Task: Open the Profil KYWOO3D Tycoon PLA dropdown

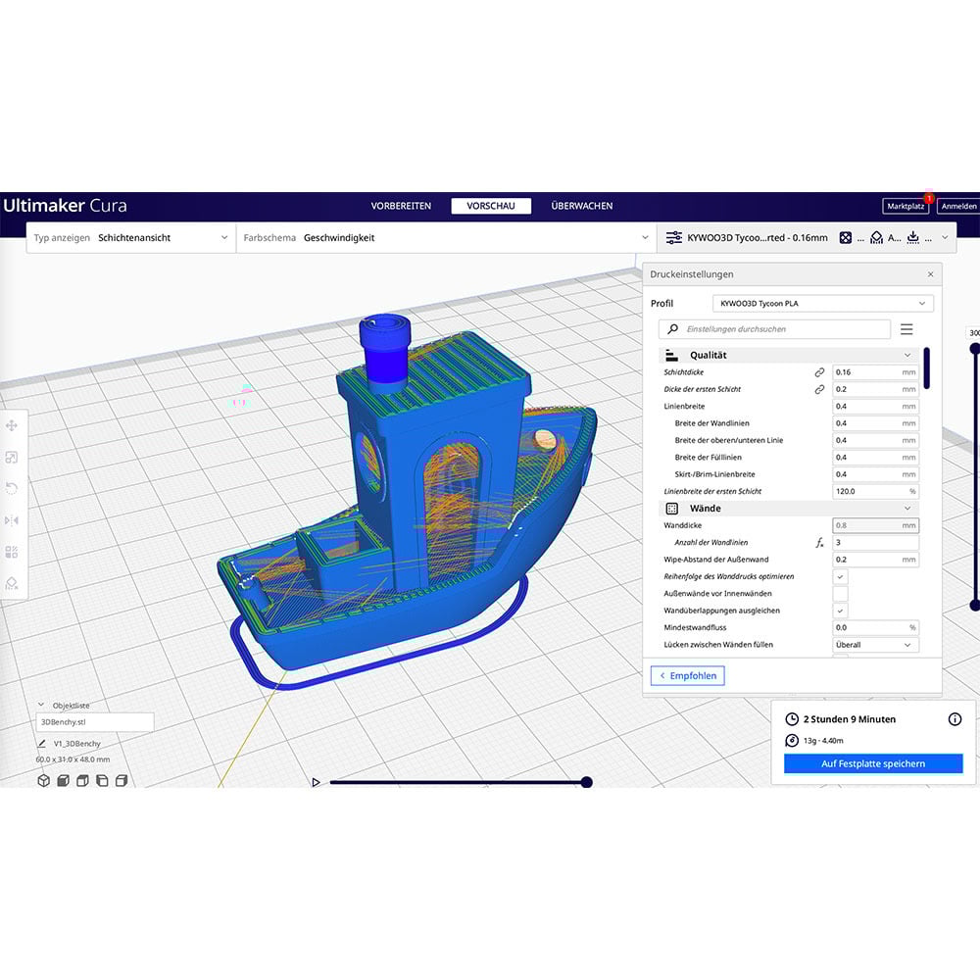Action: (822, 303)
